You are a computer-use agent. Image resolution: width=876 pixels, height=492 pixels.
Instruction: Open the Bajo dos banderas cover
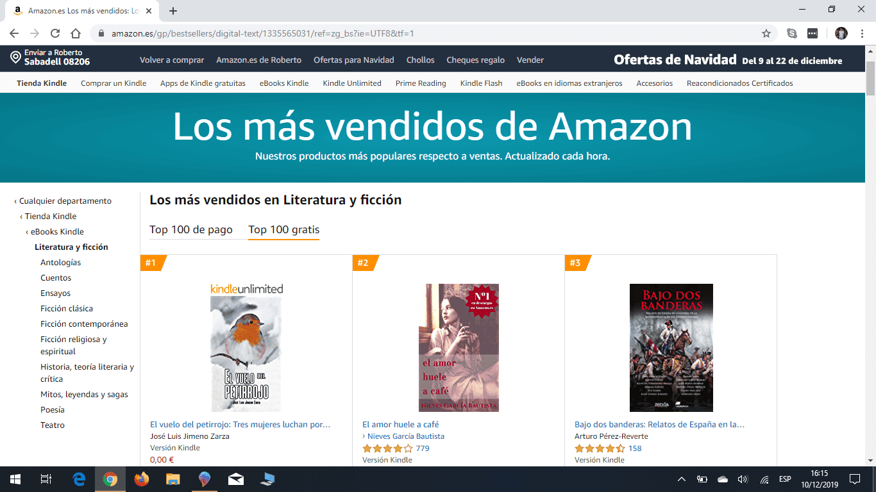pos(671,348)
